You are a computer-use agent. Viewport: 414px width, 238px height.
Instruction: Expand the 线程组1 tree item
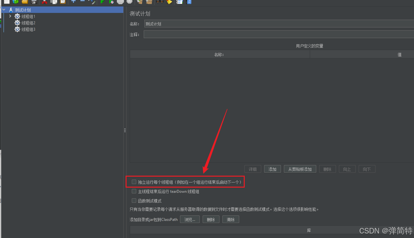(x=10, y=16)
